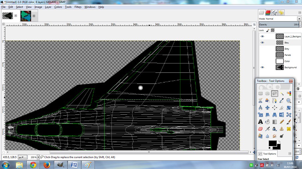Open the px unit dropdown in status bar

point(22,157)
